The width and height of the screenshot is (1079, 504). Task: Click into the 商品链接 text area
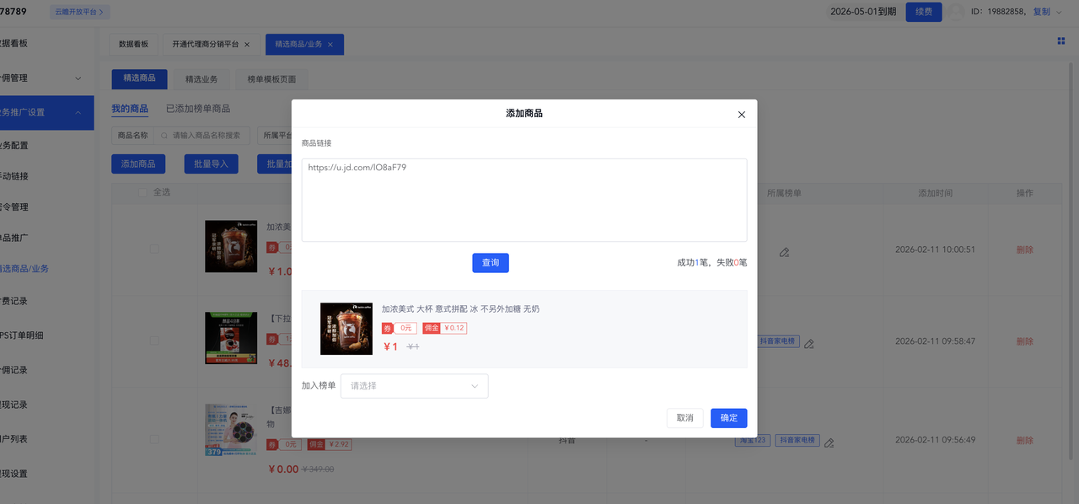point(523,200)
